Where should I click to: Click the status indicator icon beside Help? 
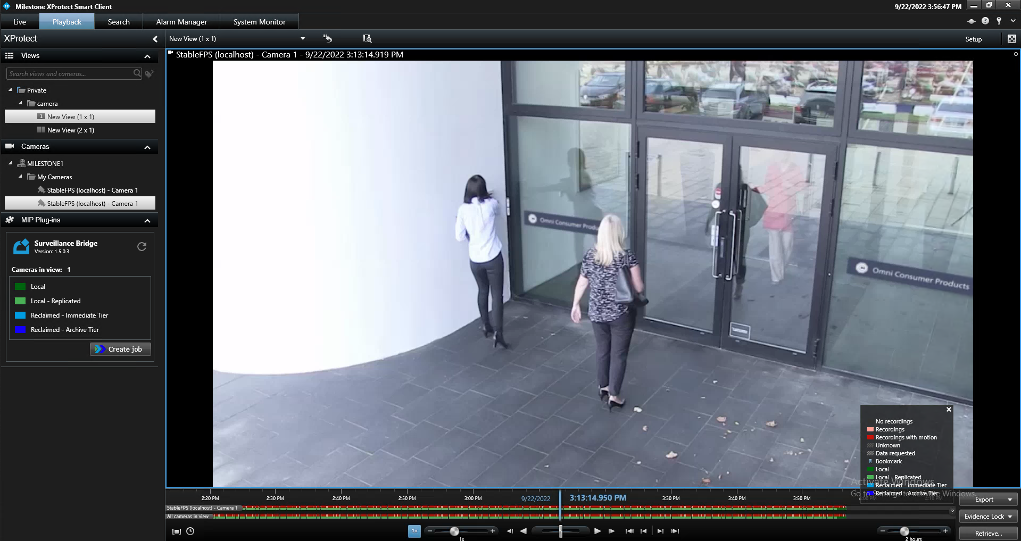point(972,21)
